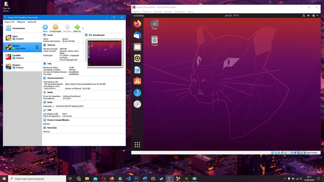The width and height of the screenshot is (324, 182).
Task: Open Configurações gear in VirtualBox toolbar
Action: [x=55, y=28]
